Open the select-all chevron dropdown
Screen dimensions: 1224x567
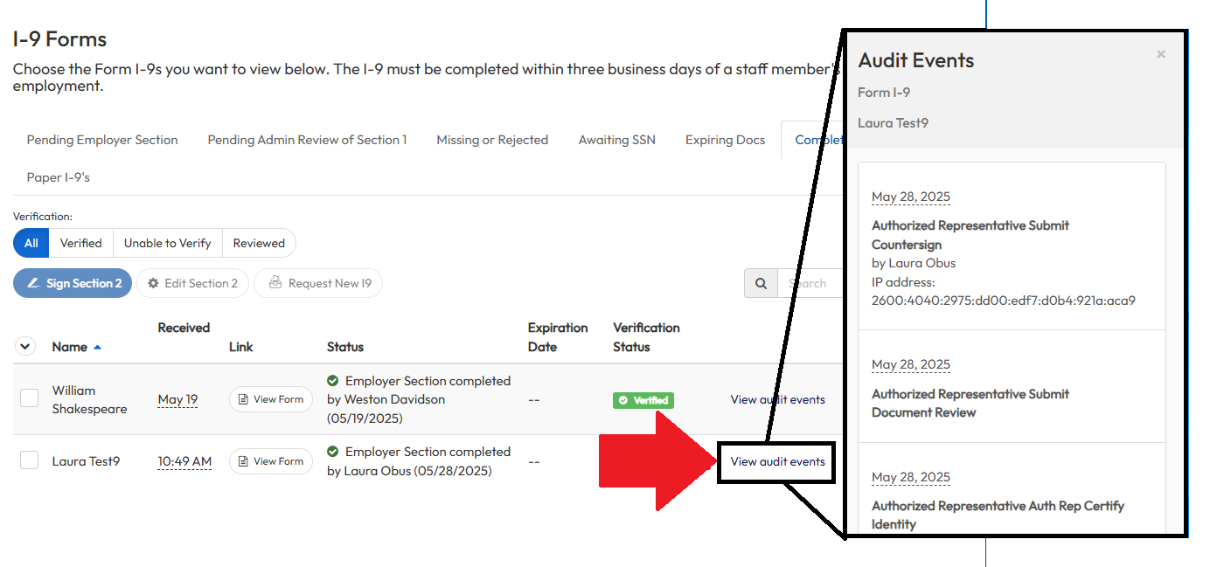tap(25, 347)
